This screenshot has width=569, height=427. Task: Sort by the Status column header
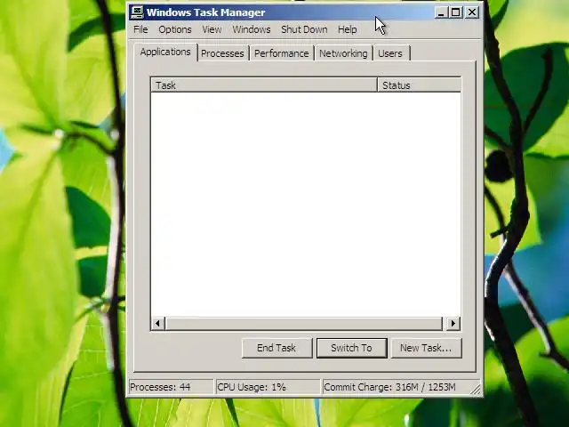coord(420,85)
